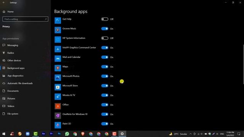Open Premiere Pro from the taskbar
244x137 pixels.
(x=51, y=134)
